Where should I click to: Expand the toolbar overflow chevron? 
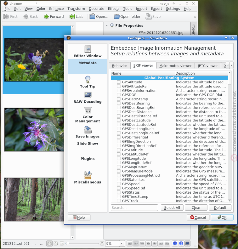pyautogui.click(x=195, y=17)
